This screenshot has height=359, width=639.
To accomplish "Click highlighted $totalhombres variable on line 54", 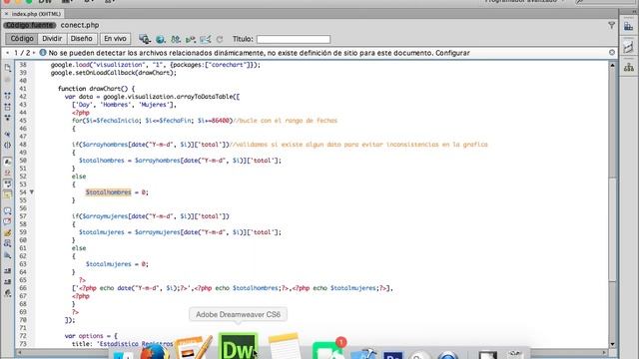I will tap(109, 192).
